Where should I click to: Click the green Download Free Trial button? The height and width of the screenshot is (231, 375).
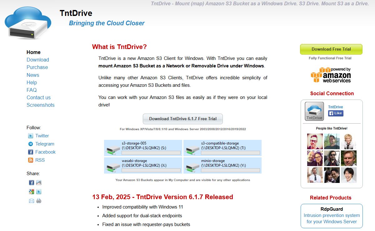coord(331,49)
